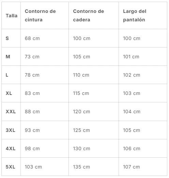This screenshot has height=178, width=169.
Task: Click the Largo del pantalón header
Action: tap(135, 16)
